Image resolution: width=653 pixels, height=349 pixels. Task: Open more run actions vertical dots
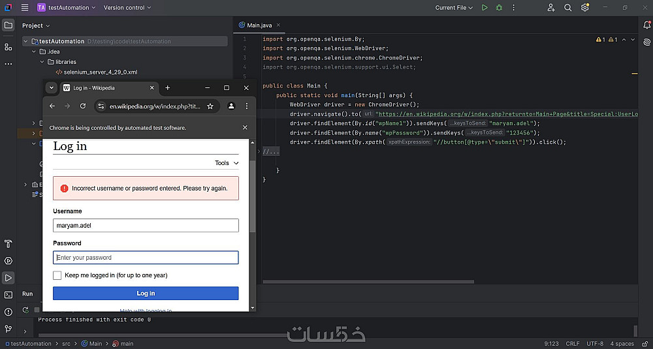click(513, 7)
